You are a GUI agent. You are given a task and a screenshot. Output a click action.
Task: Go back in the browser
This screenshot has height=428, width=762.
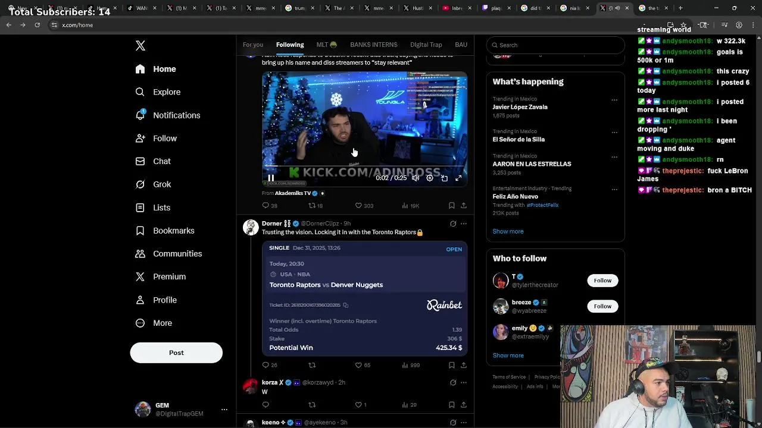[8, 25]
